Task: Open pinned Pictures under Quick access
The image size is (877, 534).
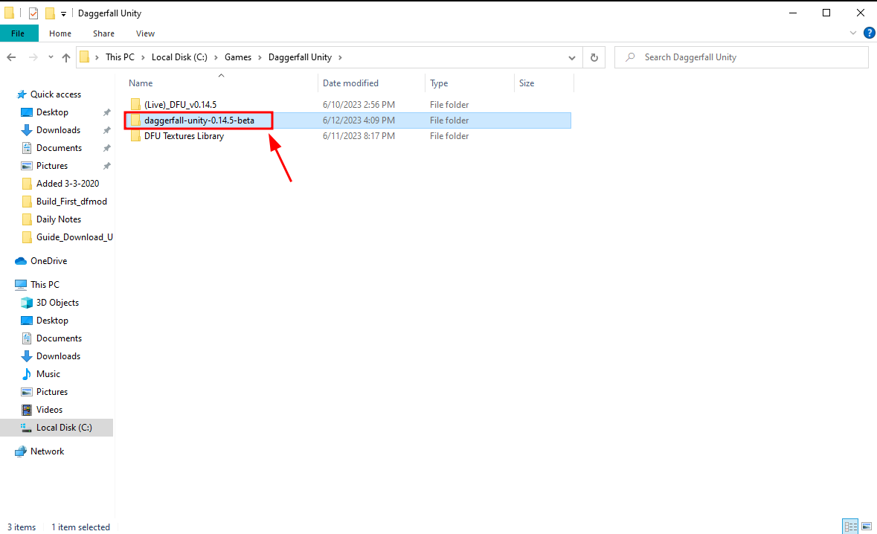Action: [52, 166]
